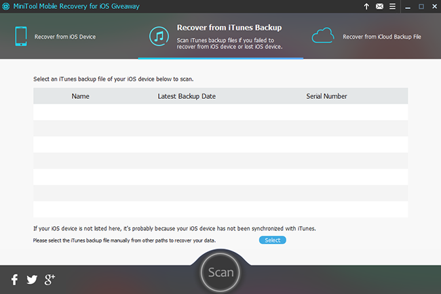Select the first empty row in backup list
The width and height of the screenshot is (441, 294).
pos(220,112)
